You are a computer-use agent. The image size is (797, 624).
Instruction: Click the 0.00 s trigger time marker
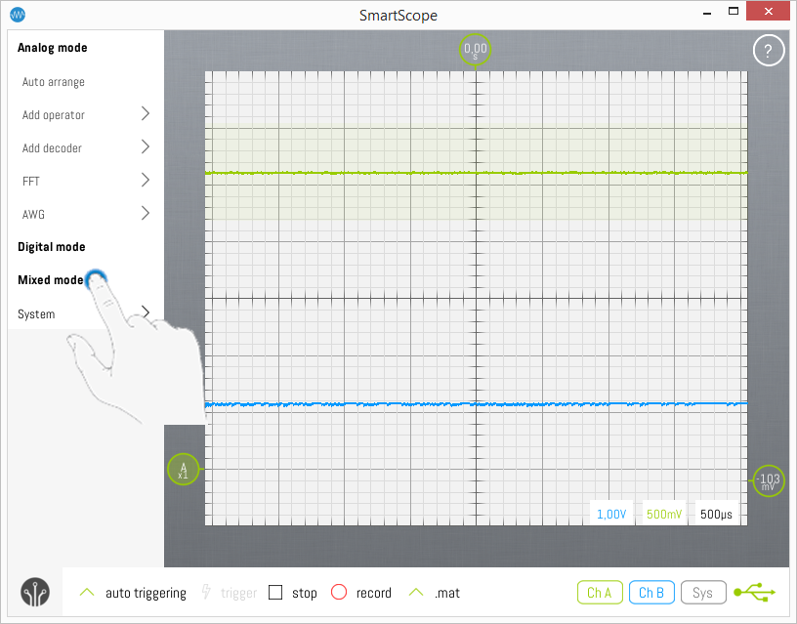(476, 50)
